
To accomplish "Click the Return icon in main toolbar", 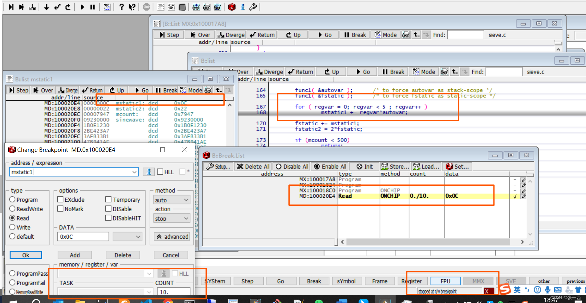I will pos(57,7).
